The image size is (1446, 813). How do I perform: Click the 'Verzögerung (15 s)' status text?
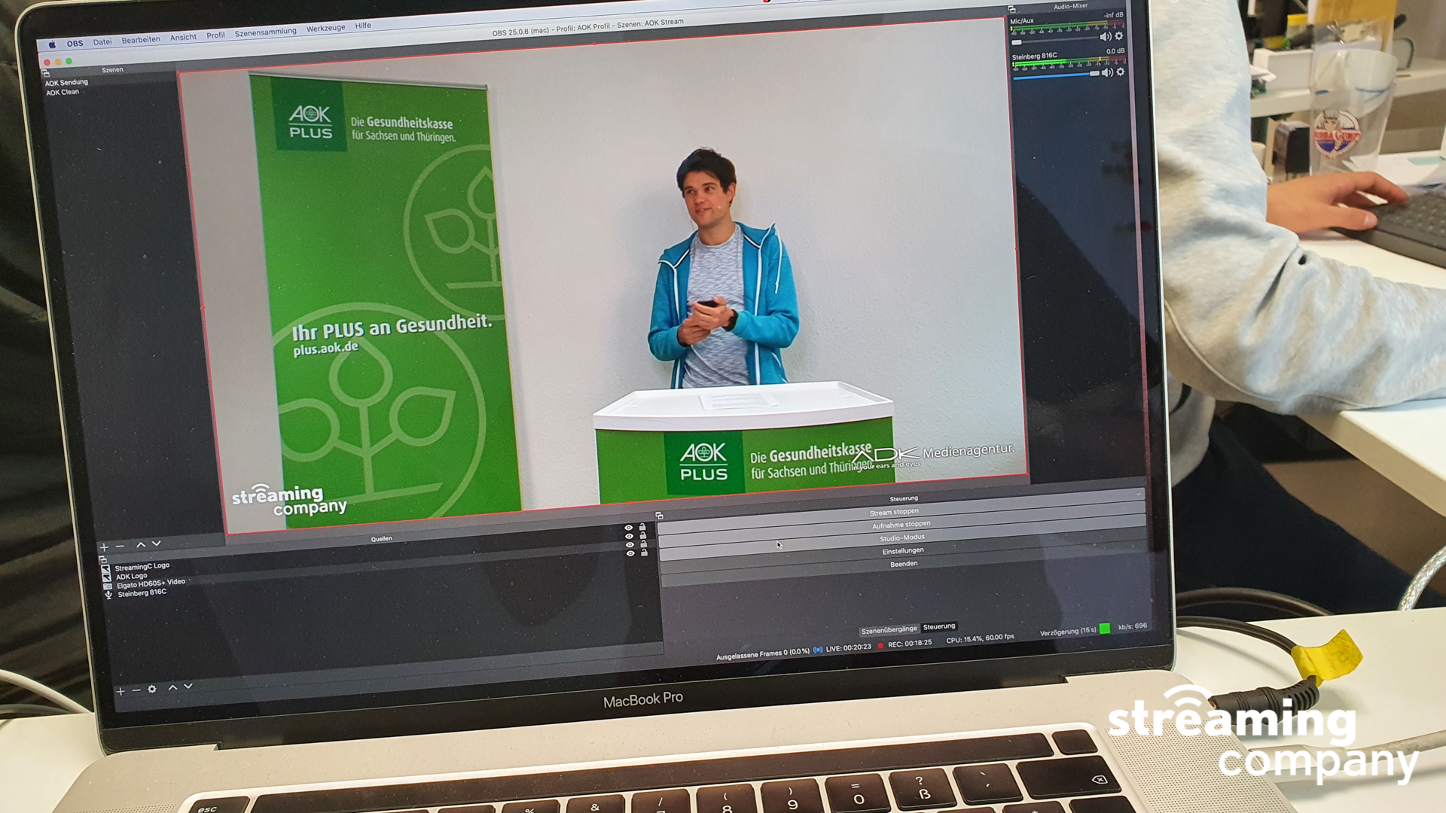(x=1068, y=632)
